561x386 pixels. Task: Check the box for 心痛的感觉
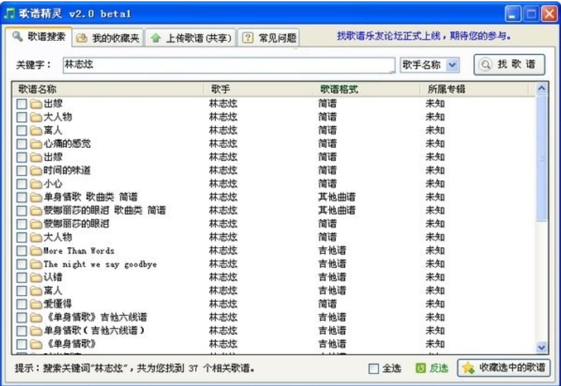pyautogui.click(x=22, y=144)
